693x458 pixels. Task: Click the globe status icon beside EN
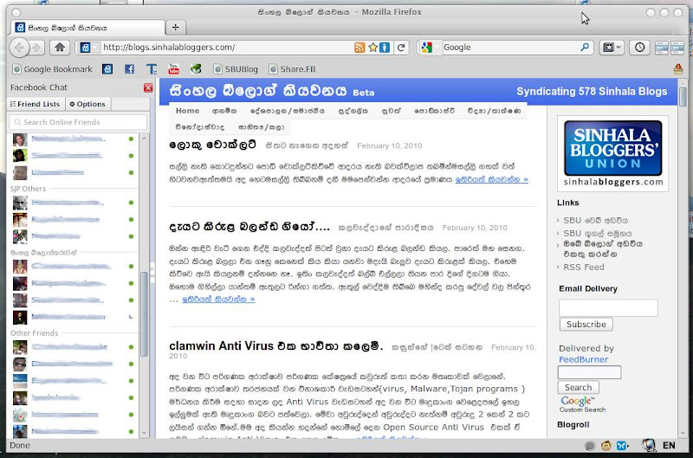click(x=649, y=445)
